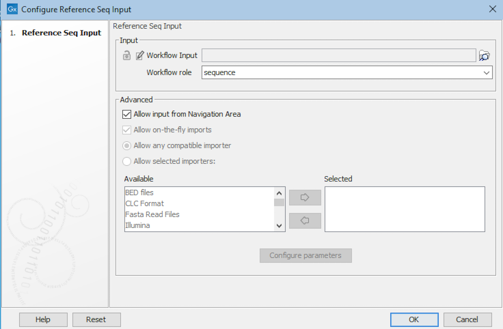Toggle Allow input from Navigation Area checkbox
Screen dimensions: 503x329
(x=126, y=114)
